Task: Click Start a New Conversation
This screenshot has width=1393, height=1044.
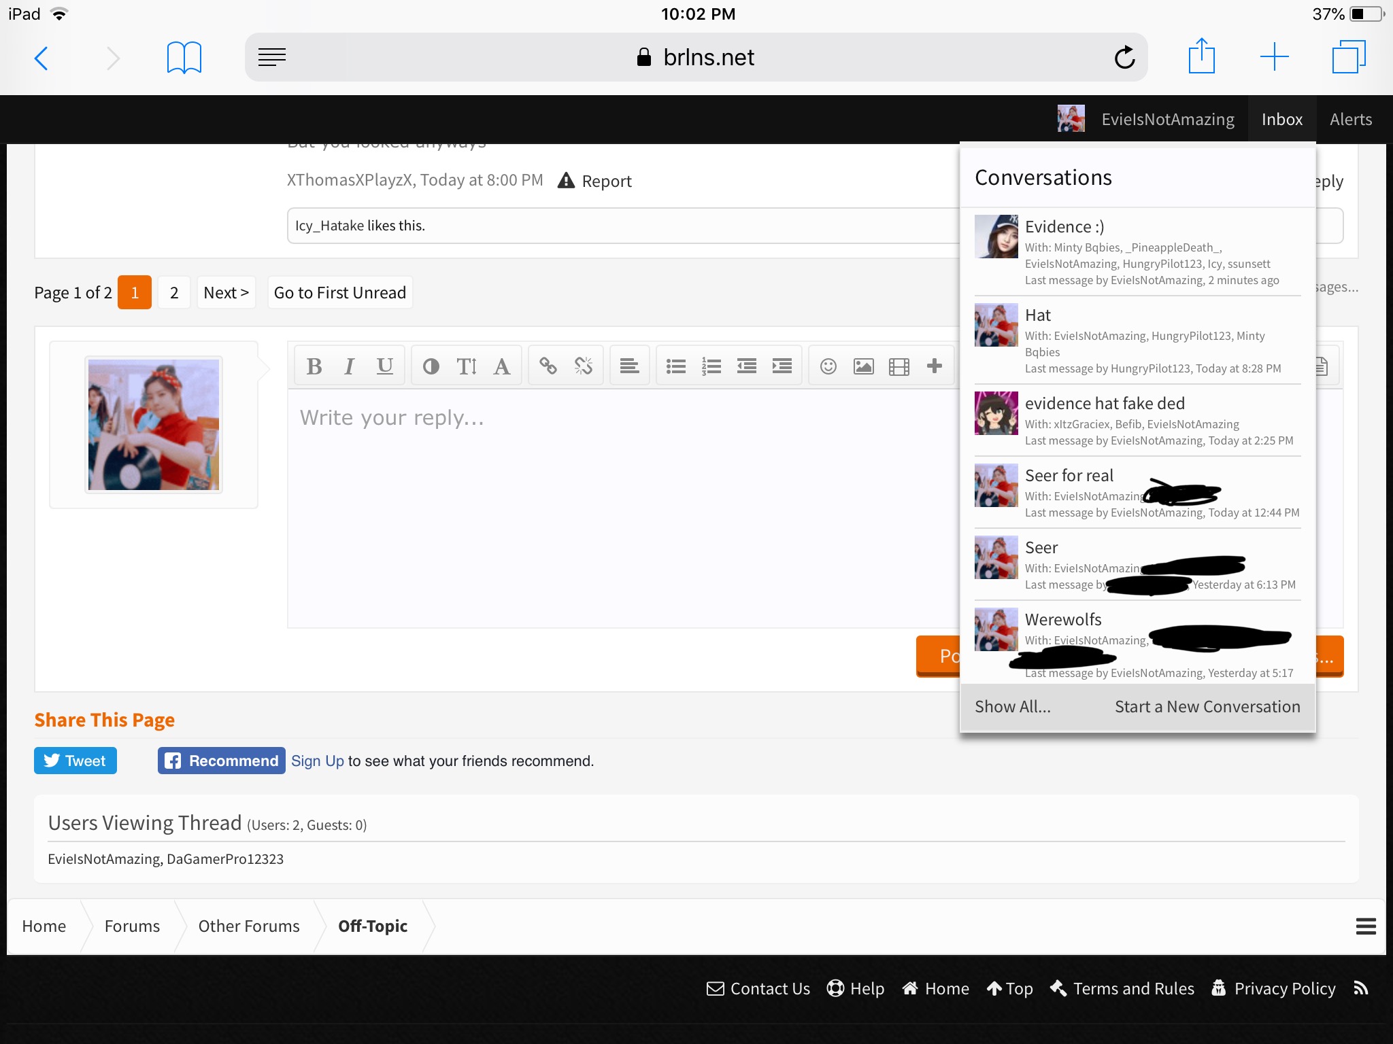Action: pyautogui.click(x=1207, y=706)
